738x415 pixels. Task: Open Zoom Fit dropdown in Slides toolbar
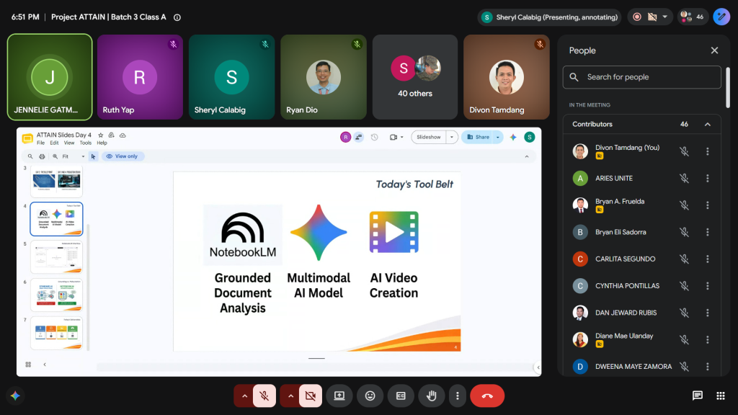pos(73,156)
